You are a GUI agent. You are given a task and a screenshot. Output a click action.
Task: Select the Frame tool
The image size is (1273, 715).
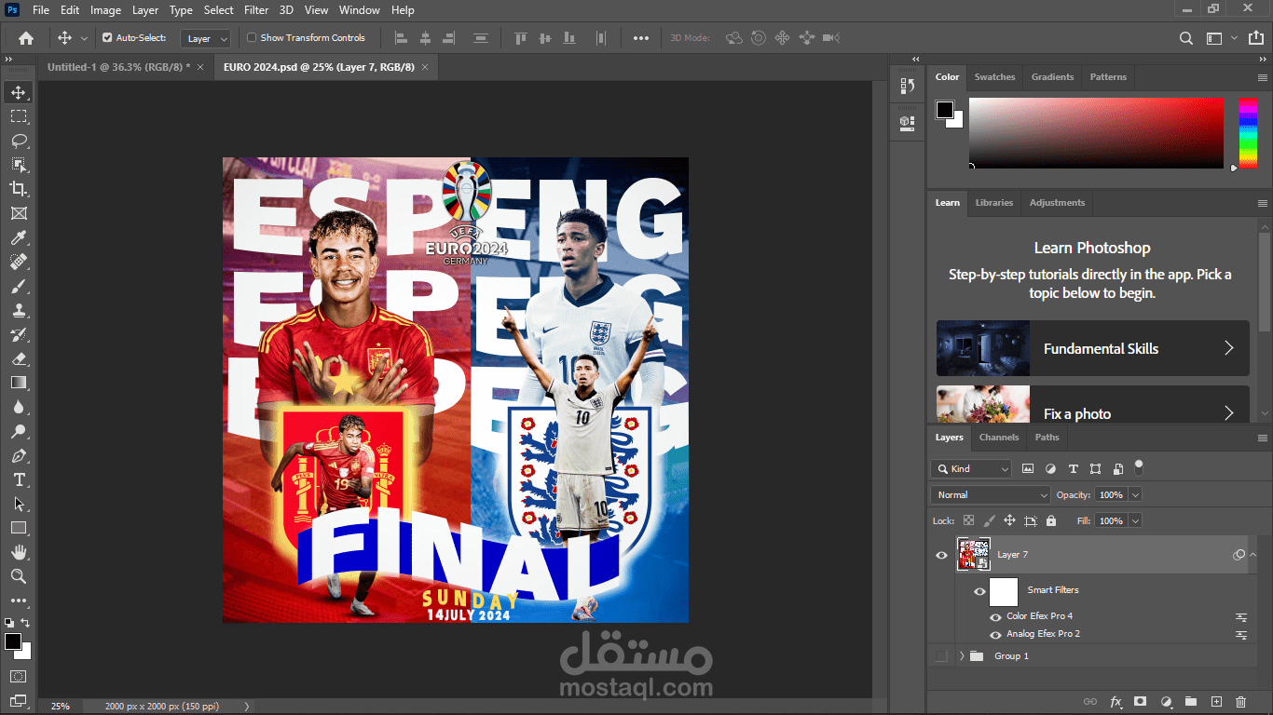tap(19, 213)
